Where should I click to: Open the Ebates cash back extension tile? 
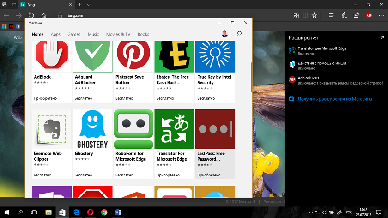click(x=174, y=72)
